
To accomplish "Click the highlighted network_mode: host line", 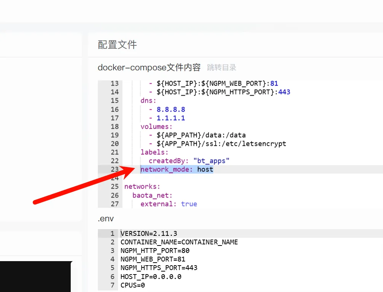I will click(177, 170).
